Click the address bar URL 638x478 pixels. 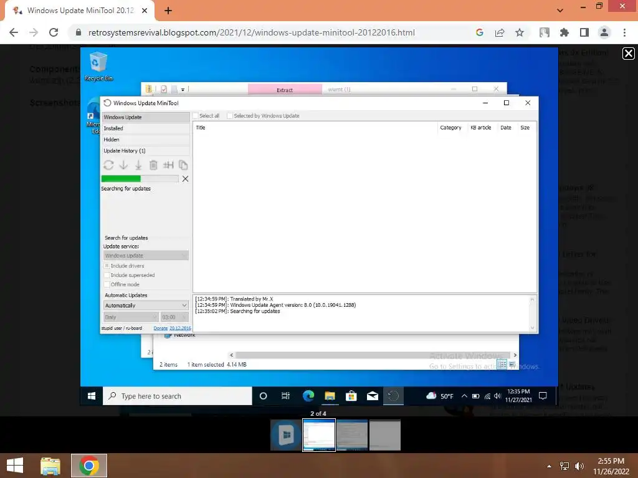pos(252,32)
